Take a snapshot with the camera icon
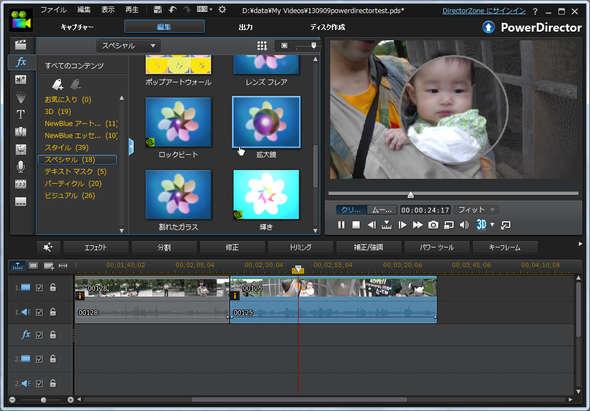 click(433, 225)
